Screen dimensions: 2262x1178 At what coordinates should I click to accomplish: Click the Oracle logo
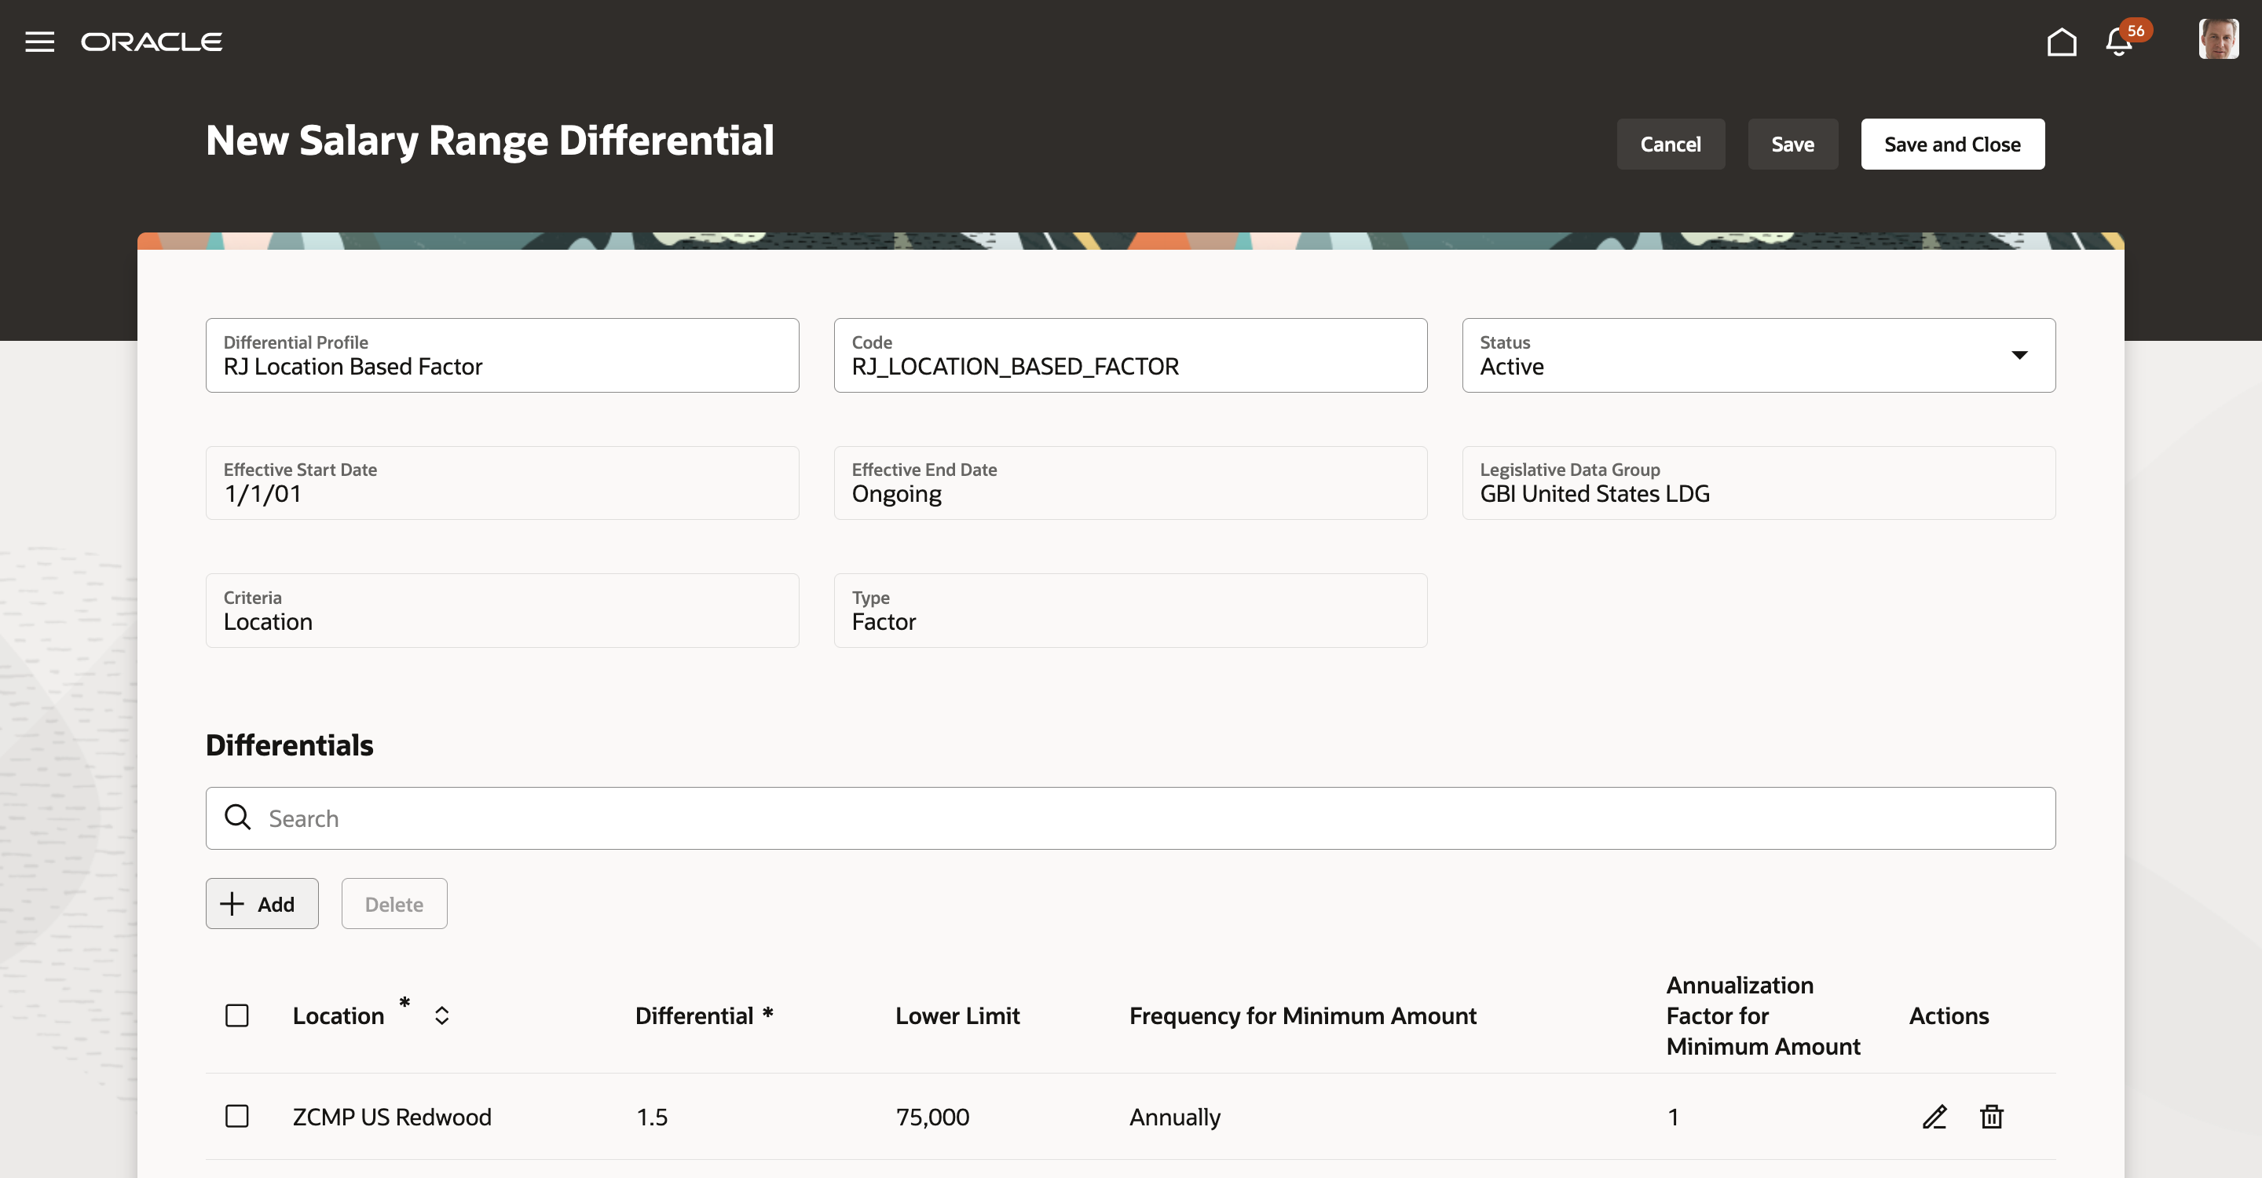[152, 42]
